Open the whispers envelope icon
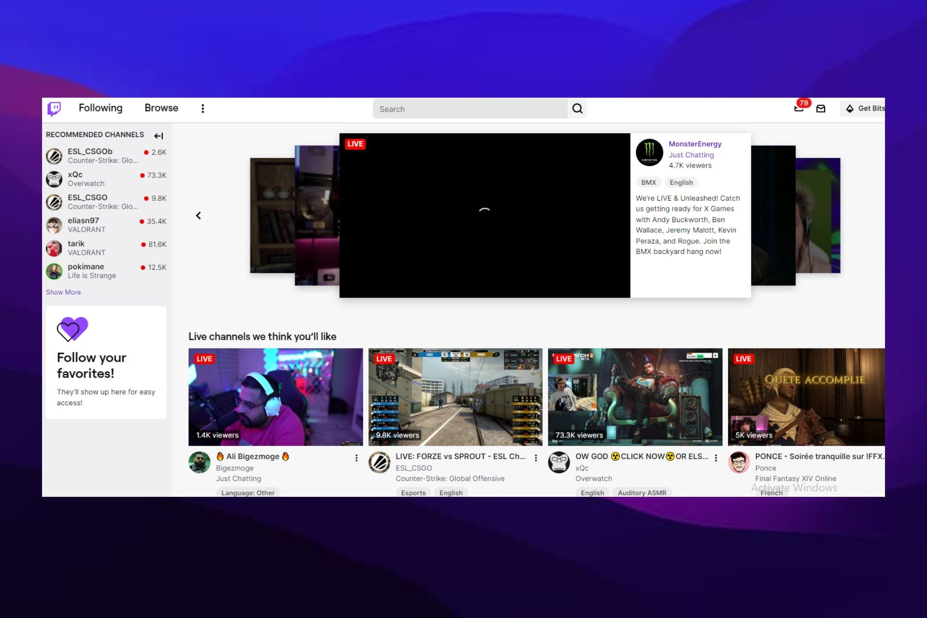The width and height of the screenshot is (927, 618). [x=821, y=109]
